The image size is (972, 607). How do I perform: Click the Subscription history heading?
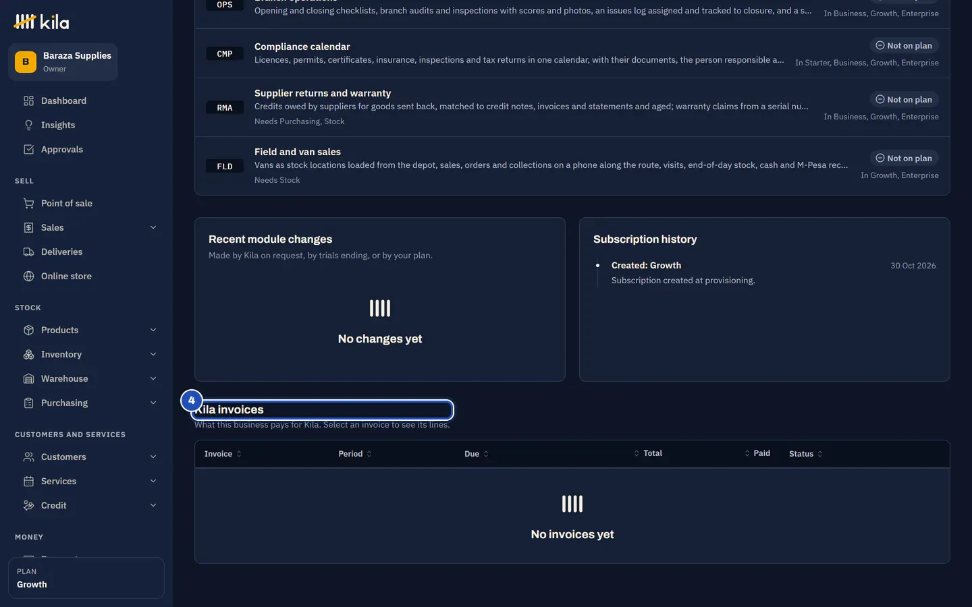pos(645,239)
